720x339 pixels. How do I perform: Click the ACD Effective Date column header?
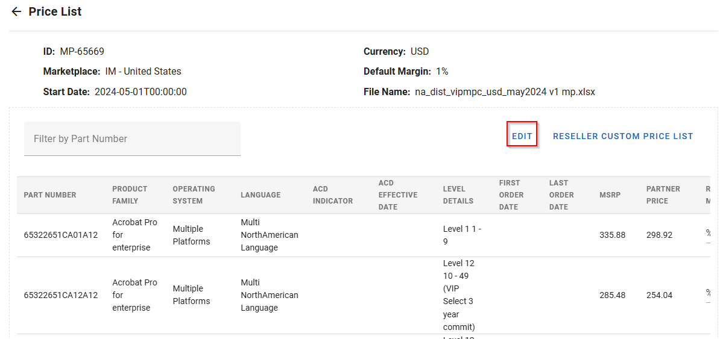(x=397, y=195)
